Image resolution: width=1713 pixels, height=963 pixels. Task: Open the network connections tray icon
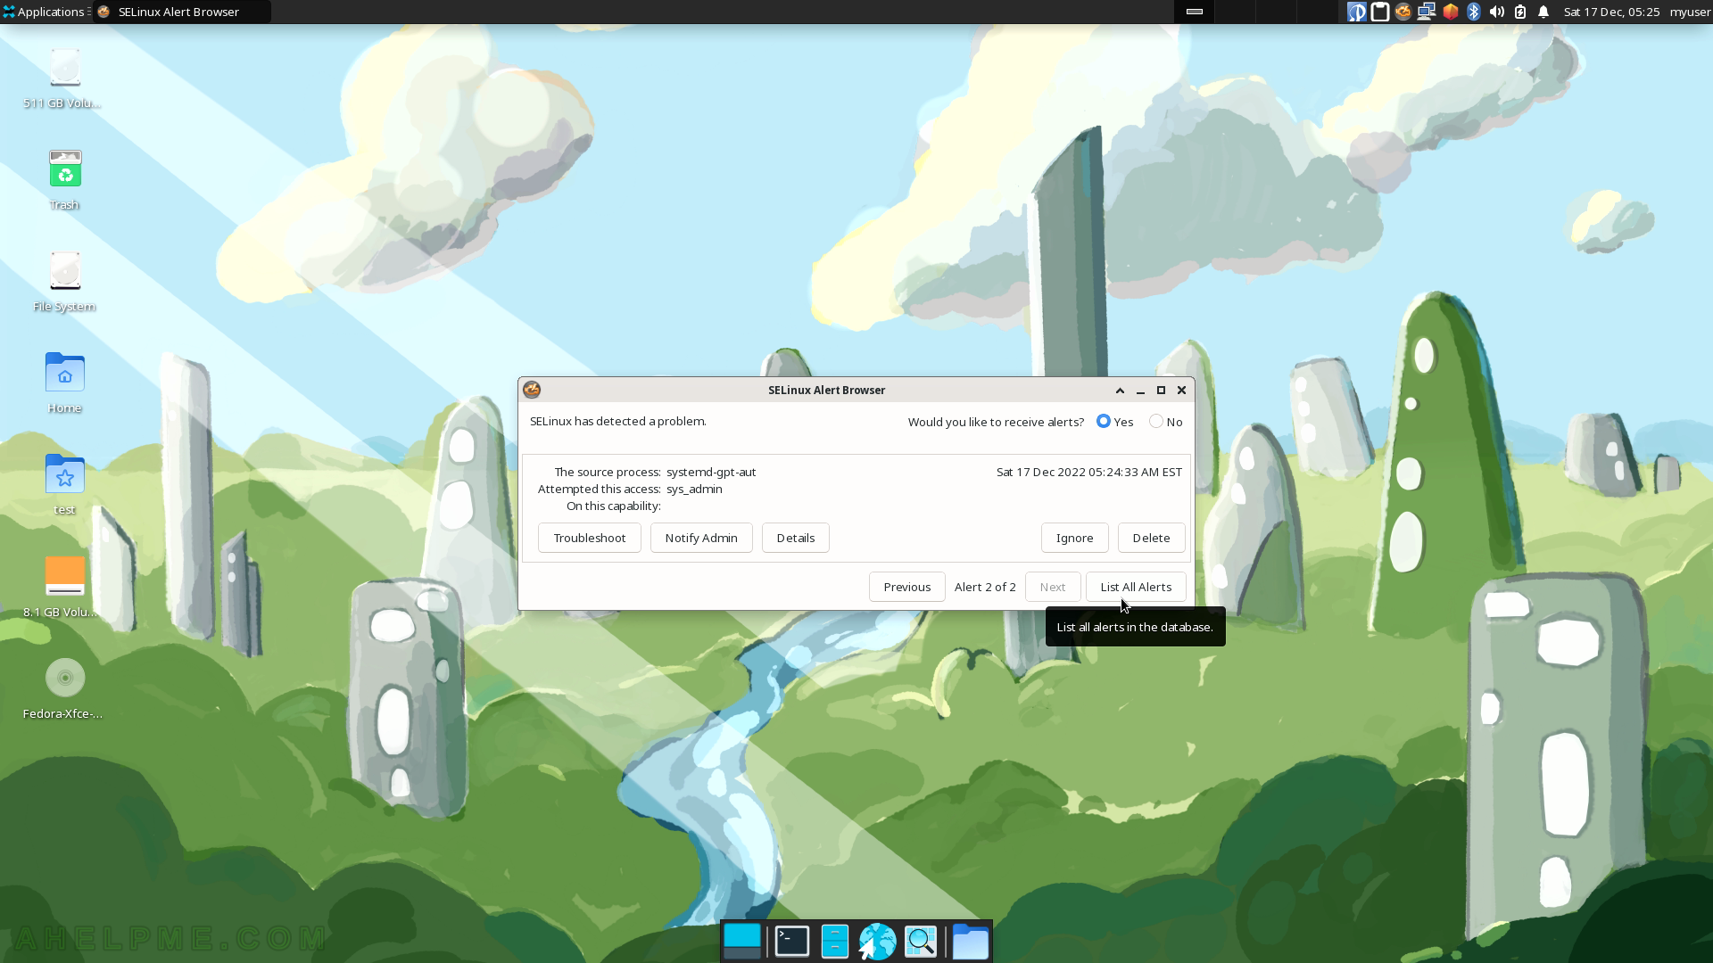(x=1427, y=12)
